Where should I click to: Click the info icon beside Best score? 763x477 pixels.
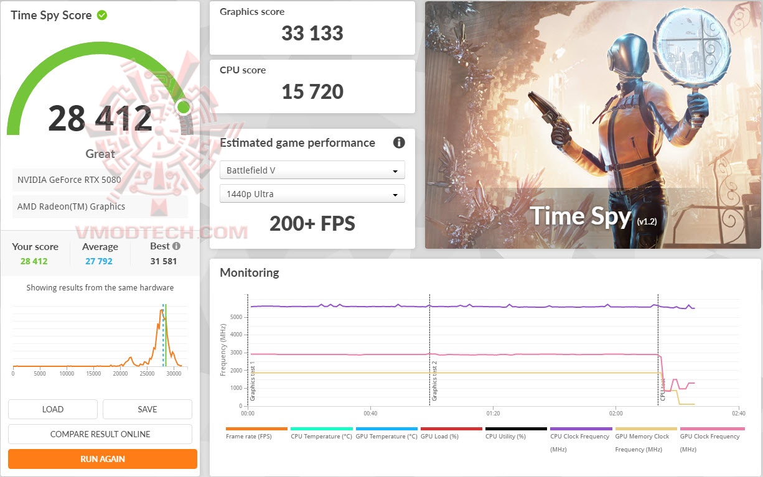coord(177,246)
